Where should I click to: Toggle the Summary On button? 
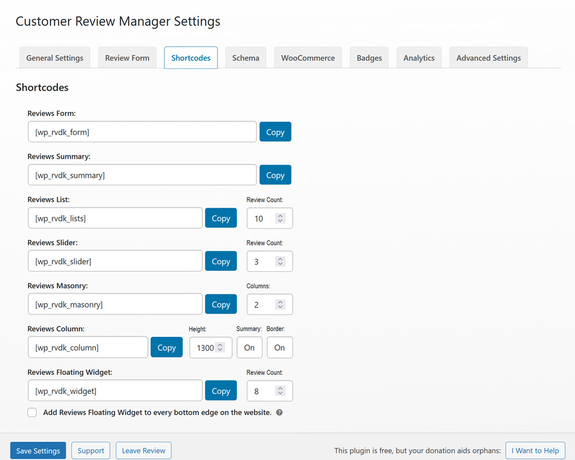point(249,347)
